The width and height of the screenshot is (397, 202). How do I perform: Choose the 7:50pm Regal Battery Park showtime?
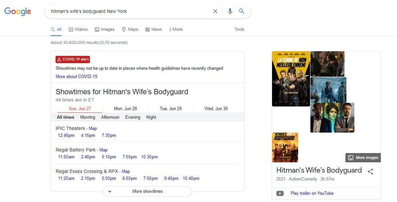[130, 157]
